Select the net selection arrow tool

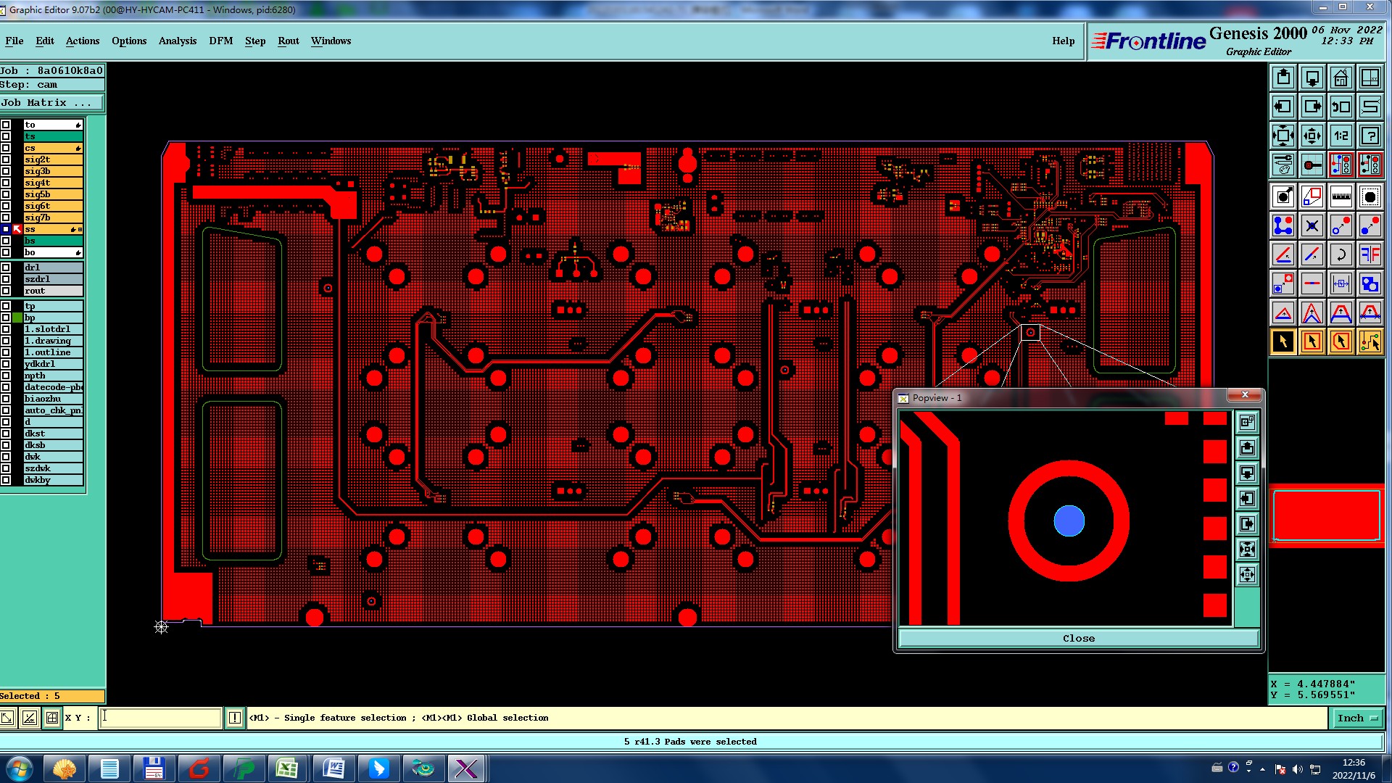click(1370, 341)
